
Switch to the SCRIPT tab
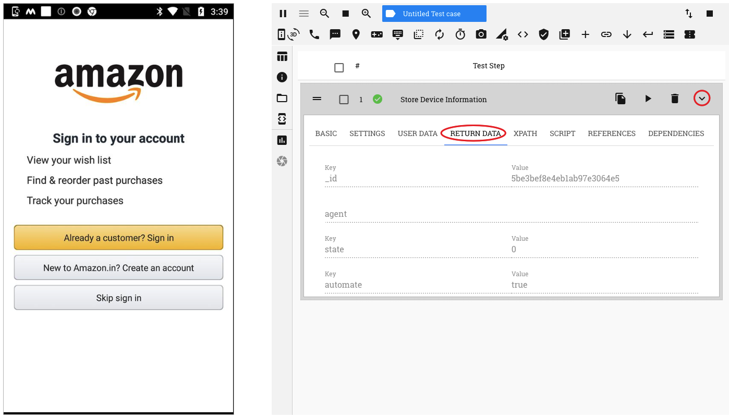pos(563,133)
